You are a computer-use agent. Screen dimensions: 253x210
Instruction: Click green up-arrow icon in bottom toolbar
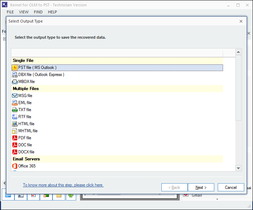click(71, 196)
